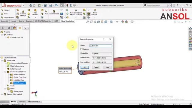Activate the Select cursor tool
Viewport: 192px width, 108px height.
[61, 5]
